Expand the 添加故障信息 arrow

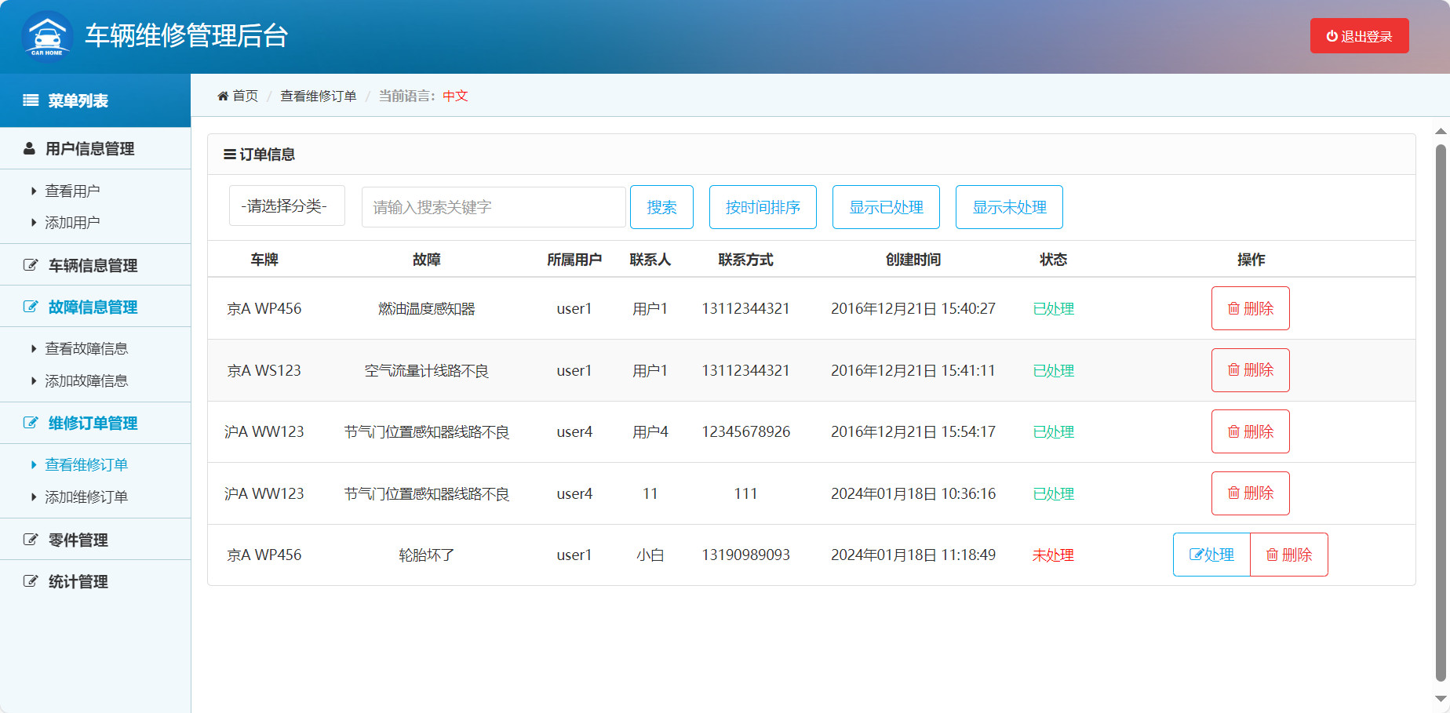[x=34, y=380]
